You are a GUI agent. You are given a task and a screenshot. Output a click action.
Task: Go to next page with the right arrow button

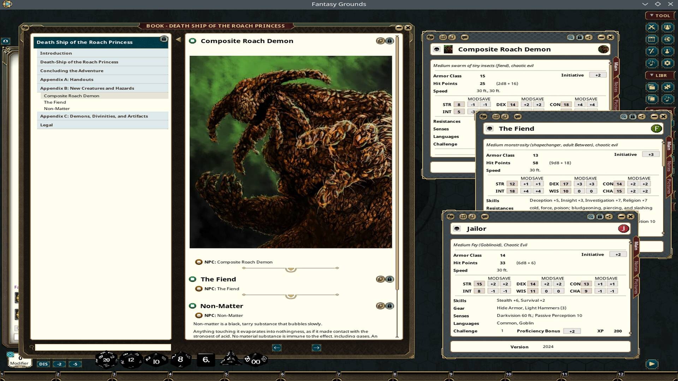(x=317, y=347)
